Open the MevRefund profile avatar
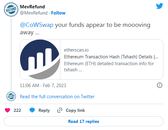 click(x=11, y=10)
